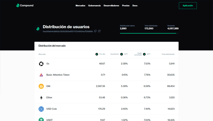Viewport: 213px width, 121px height.
Task: Click the Compound logo in the header
Action: click(25, 5)
